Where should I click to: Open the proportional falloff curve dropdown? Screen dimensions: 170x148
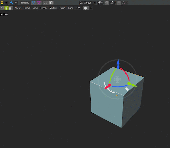pos(125,3)
